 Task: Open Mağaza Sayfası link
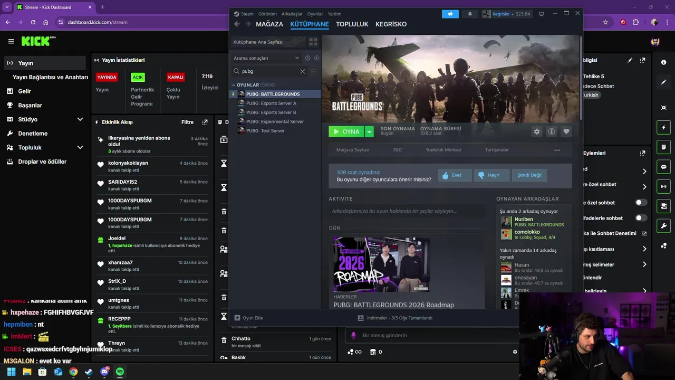coord(353,150)
